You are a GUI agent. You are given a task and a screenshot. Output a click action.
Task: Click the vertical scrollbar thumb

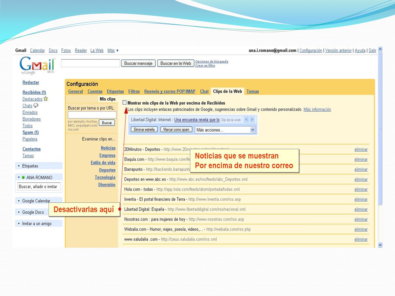tap(380, 129)
